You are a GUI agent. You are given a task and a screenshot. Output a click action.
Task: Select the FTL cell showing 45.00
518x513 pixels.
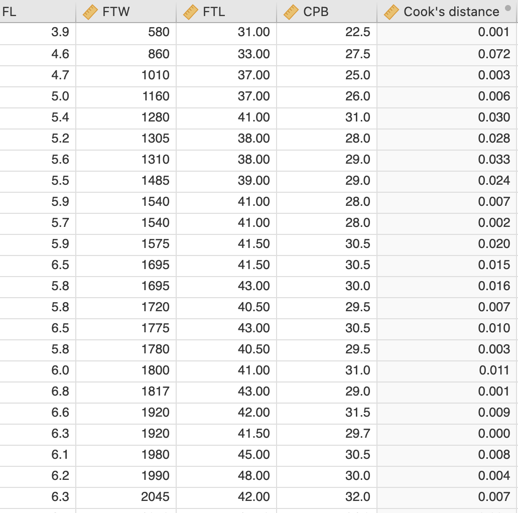point(226,455)
